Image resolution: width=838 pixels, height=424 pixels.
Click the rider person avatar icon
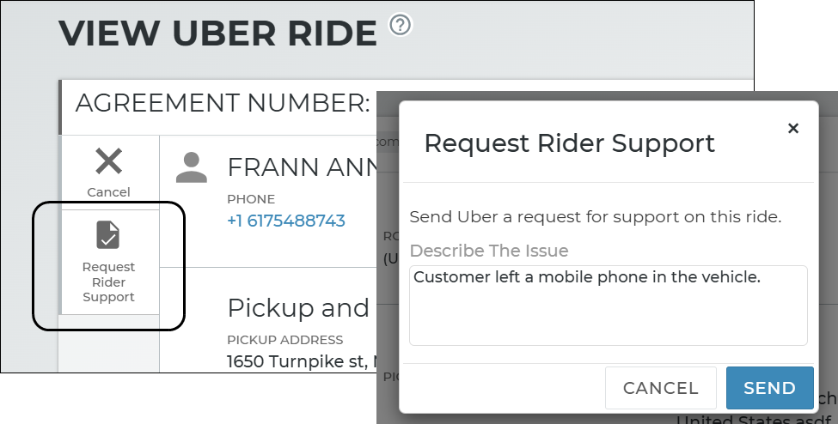click(x=192, y=168)
